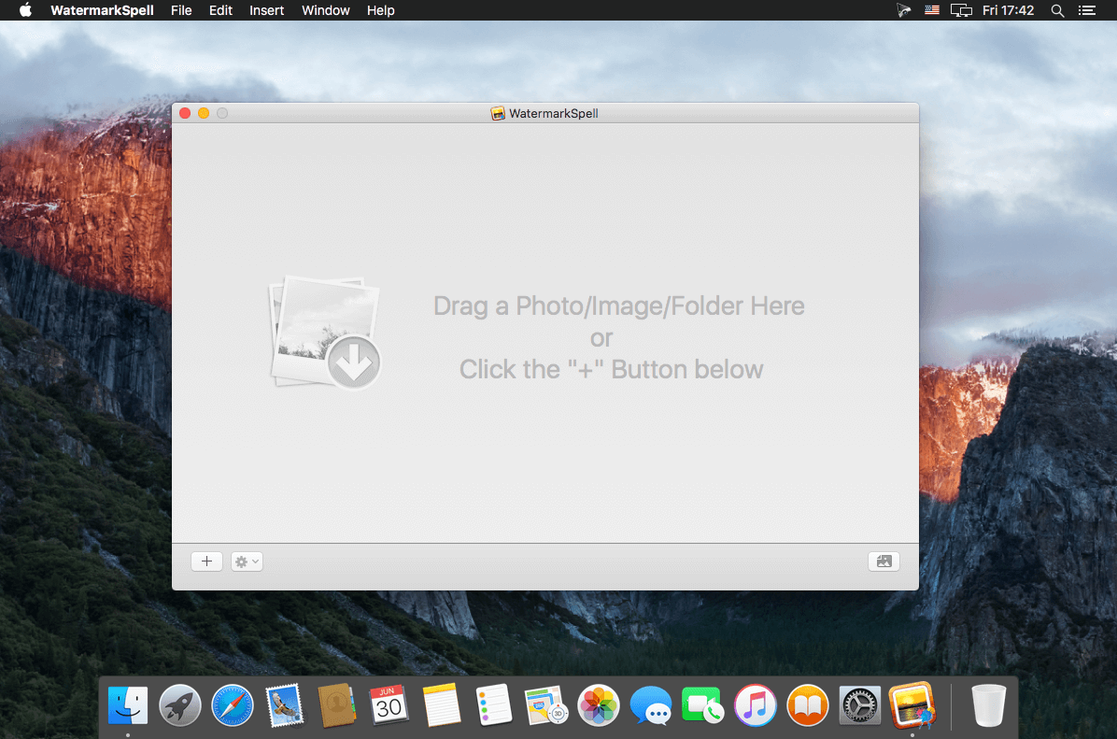This screenshot has height=739, width=1117.
Task: Open iTunes music icon in Dock
Action: pyautogui.click(x=756, y=705)
